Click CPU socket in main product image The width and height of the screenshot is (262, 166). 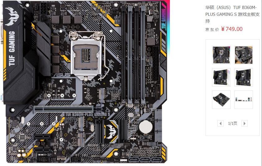86,55
